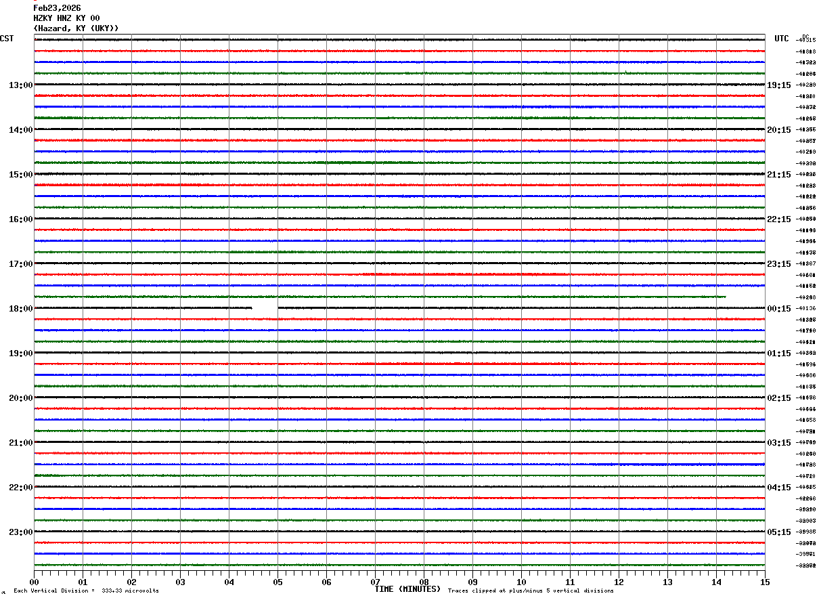This screenshot has width=819, height=600.
Task: Select the 22:00 CST row label
Action: [x=20, y=488]
